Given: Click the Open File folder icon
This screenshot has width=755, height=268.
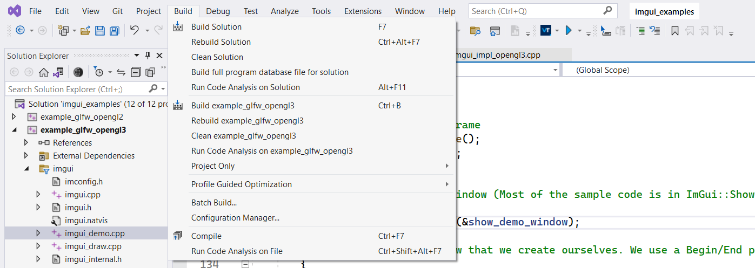Looking at the screenshot, I should tap(85, 31).
